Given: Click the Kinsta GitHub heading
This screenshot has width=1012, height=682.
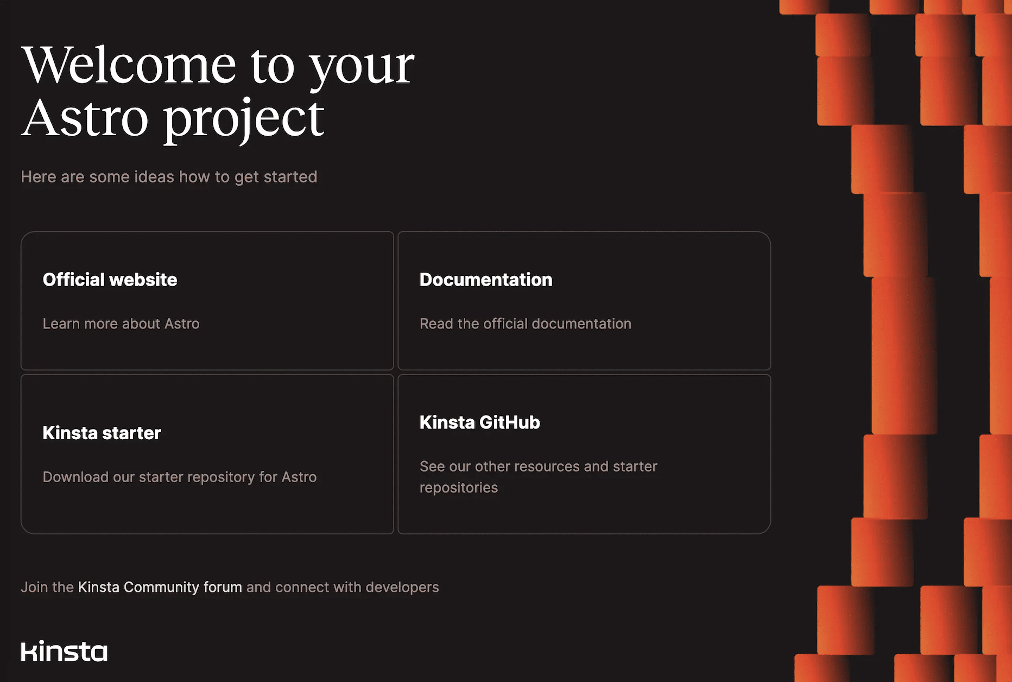Looking at the screenshot, I should tap(479, 422).
